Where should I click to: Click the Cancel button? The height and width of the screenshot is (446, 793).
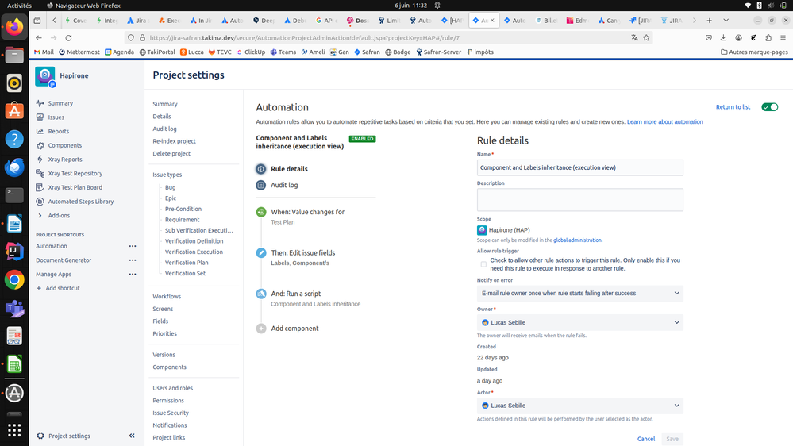click(646, 439)
